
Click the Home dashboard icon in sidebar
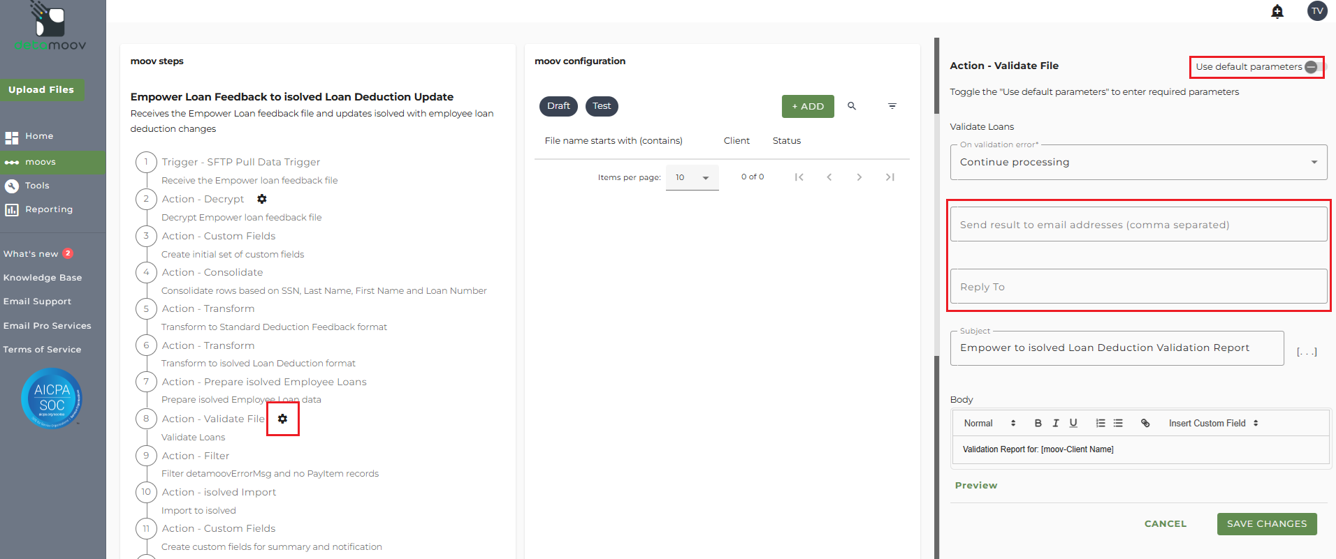click(x=12, y=137)
